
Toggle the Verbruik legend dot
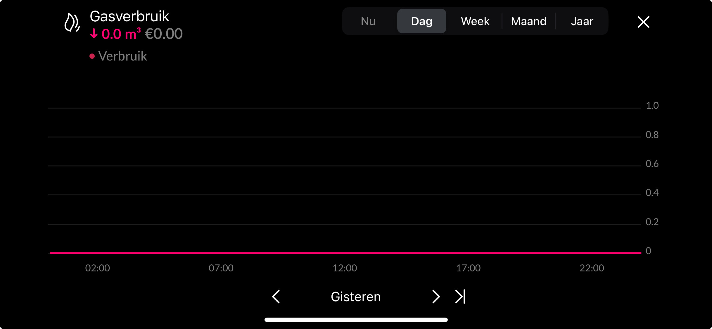[x=92, y=56]
